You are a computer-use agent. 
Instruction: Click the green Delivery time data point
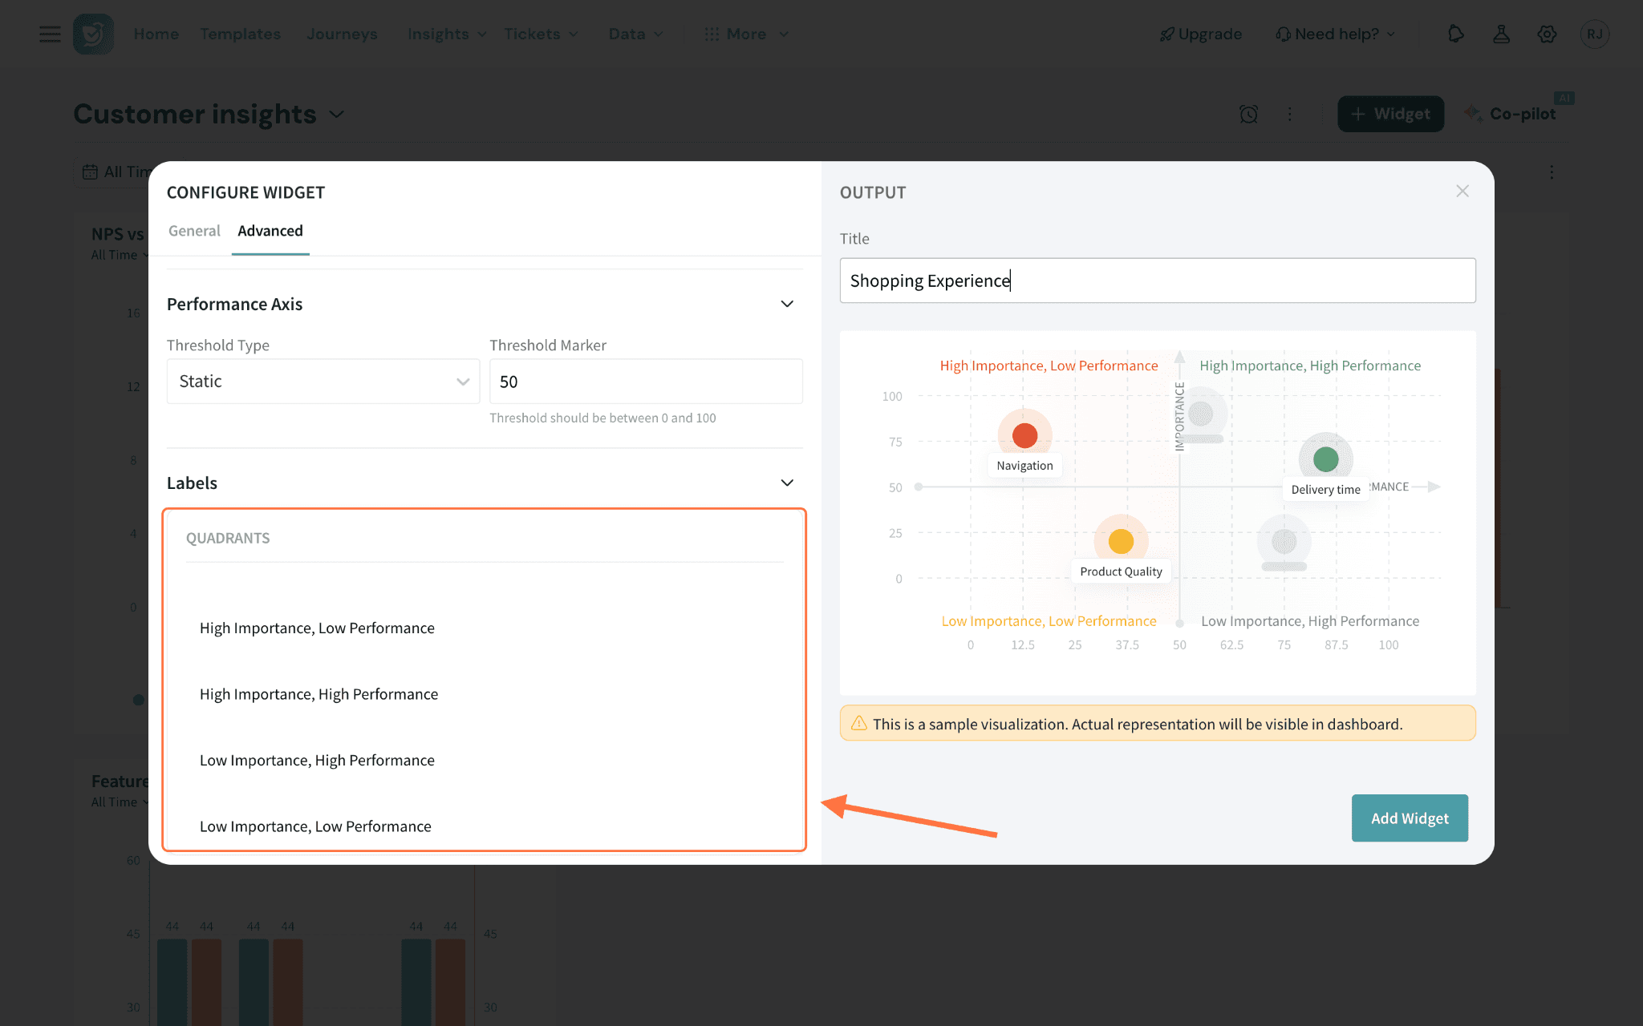click(1325, 459)
